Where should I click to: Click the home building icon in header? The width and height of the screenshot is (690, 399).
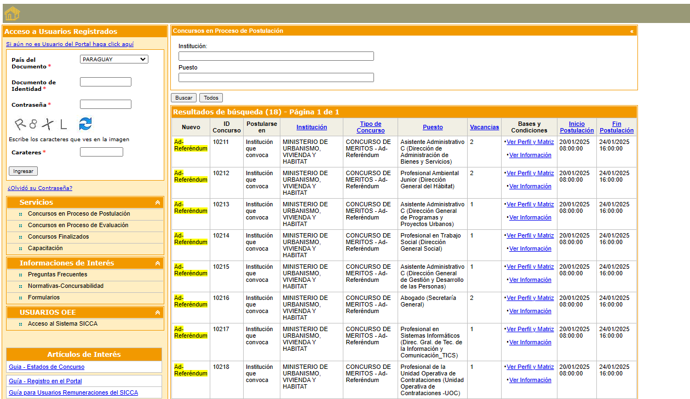click(12, 14)
